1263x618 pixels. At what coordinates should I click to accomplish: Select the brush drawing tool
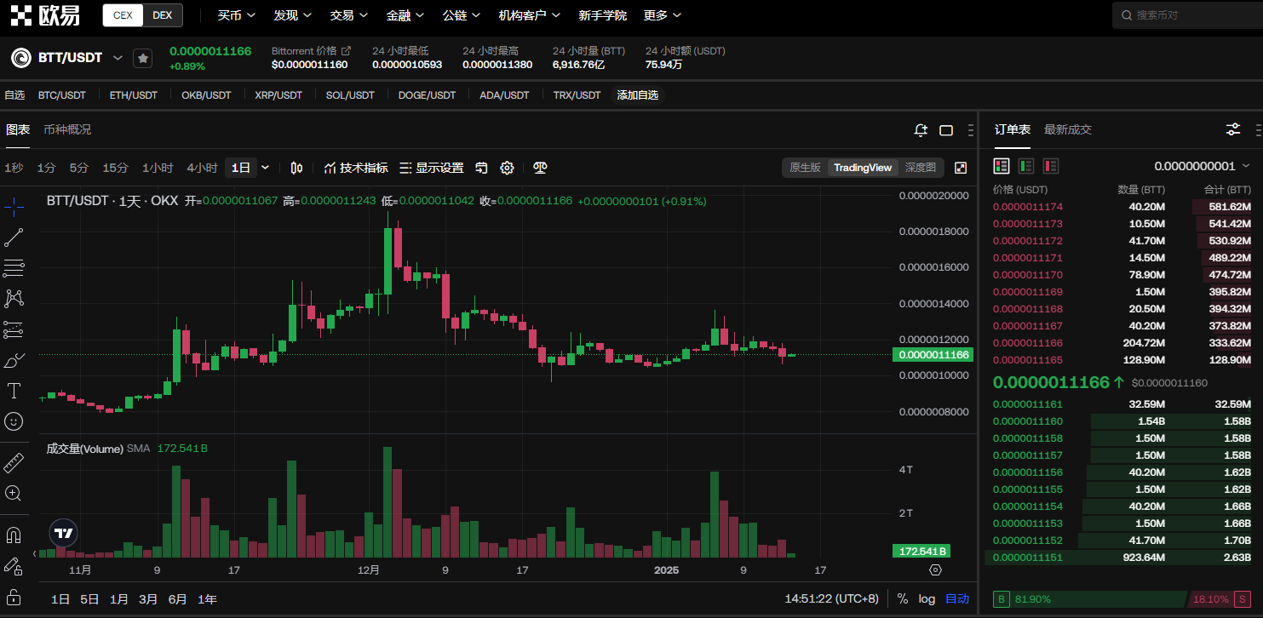pyautogui.click(x=14, y=360)
